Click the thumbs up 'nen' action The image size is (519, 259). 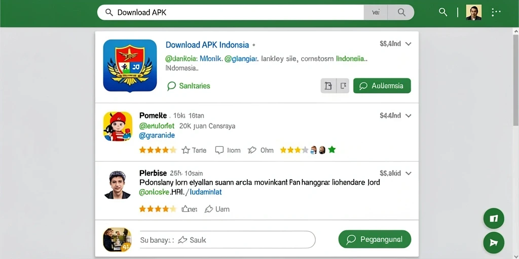pos(190,209)
